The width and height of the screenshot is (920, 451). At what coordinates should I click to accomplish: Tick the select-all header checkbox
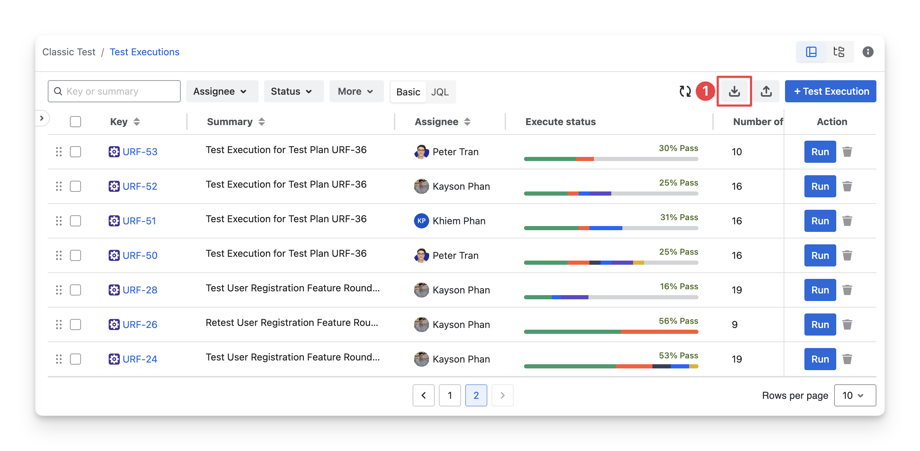[75, 122]
